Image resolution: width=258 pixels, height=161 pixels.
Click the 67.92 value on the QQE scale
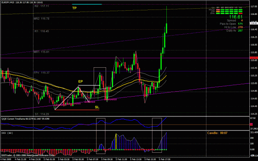(253, 118)
